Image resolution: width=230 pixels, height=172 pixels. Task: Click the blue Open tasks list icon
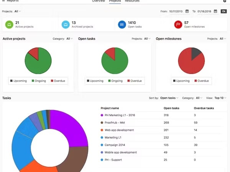122,24
